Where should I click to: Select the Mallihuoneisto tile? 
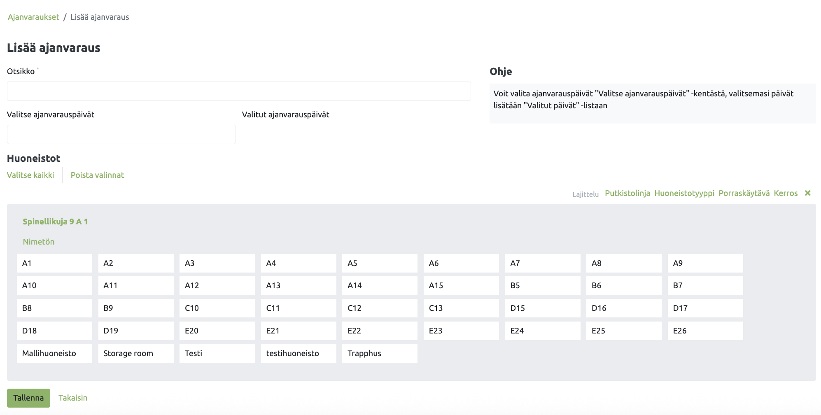pos(54,353)
